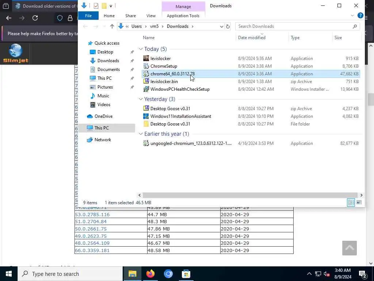This screenshot has width=374, height=281.
Task: Switch to Large icons view layout icon
Action: point(359,202)
